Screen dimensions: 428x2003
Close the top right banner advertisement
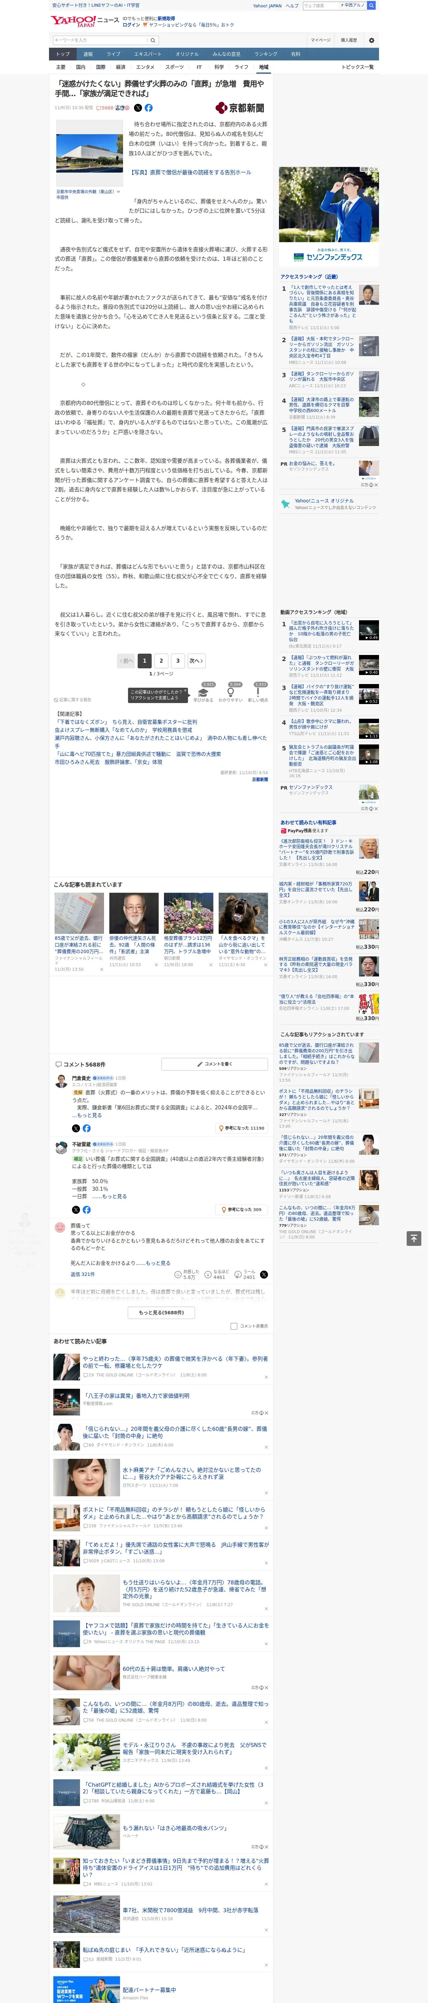tap(375, 170)
